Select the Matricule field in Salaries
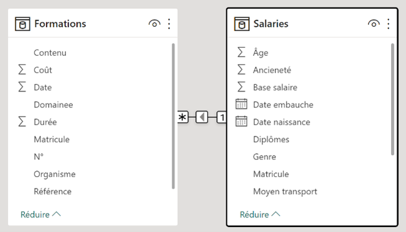Image resolution: width=406 pixels, height=232 pixels. [x=271, y=174]
